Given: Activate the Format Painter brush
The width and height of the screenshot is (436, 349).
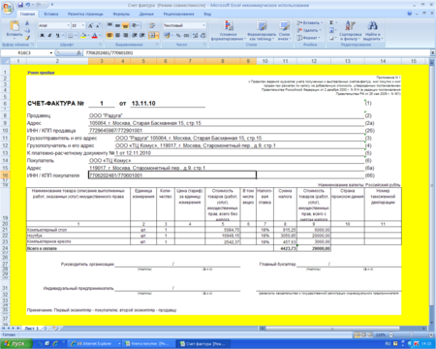Looking at the screenshot, I should pos(27,38).
